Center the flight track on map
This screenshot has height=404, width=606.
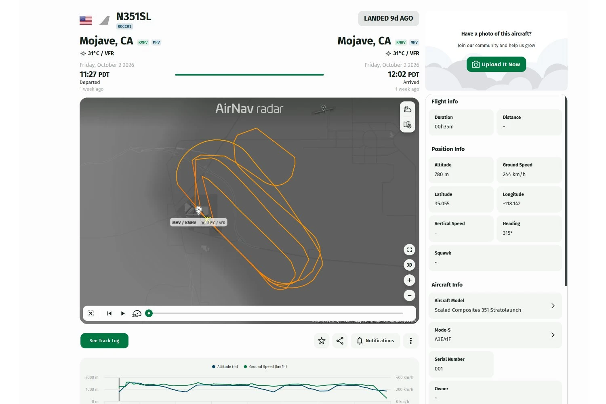[x=90, y=314]
